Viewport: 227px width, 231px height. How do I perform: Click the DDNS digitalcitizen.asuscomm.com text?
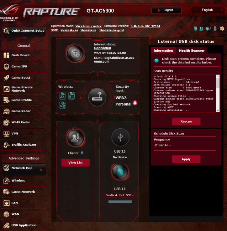click(x=114, y=60)
